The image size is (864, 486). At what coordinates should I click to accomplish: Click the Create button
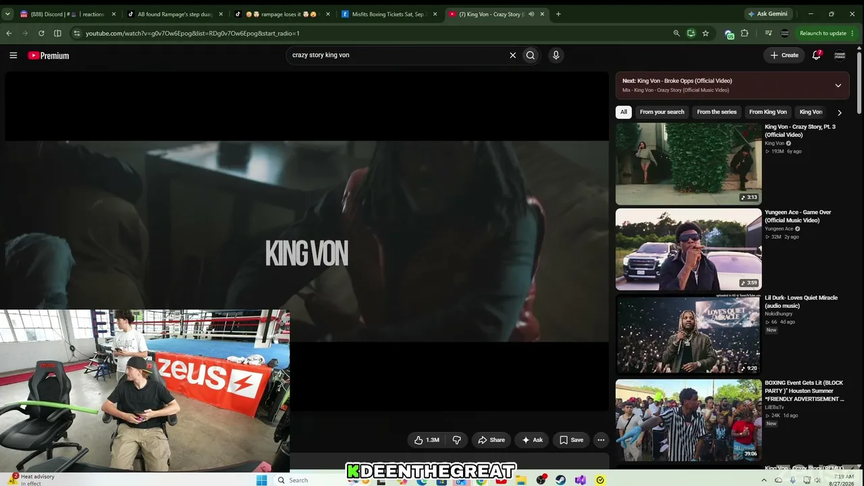coord(784,55)
